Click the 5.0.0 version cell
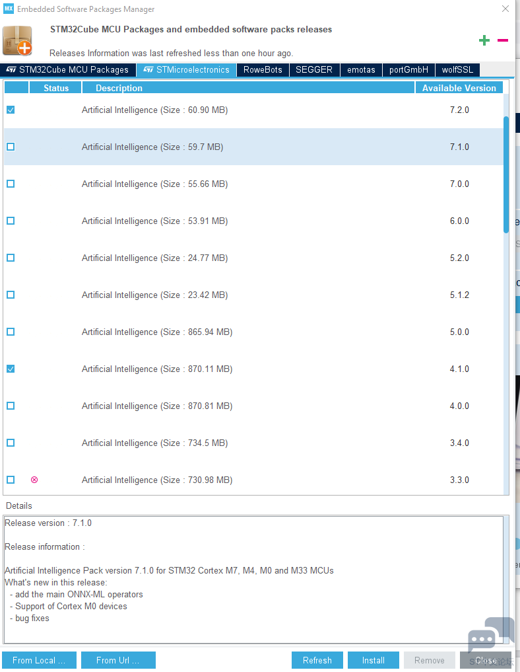520x672 pixels. [x=459, y=332]
